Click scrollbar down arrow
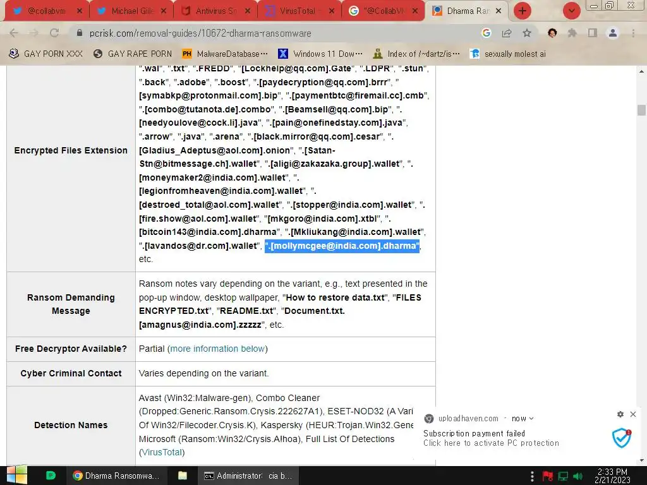647x485 pixels. click(x=641, y=460)
